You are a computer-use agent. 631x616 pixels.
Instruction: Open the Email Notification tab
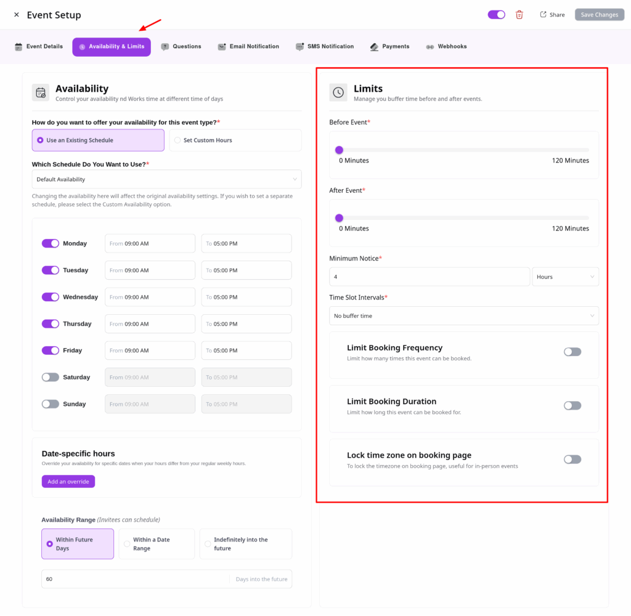click(x=248, y=47)
